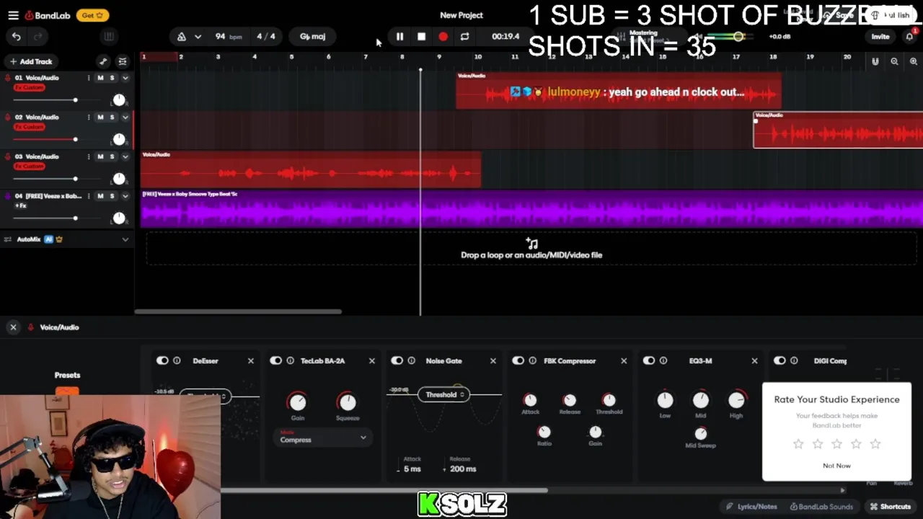Open the options dots for track 01
This screenshot has height=519, width=923.
click(89, 78)
